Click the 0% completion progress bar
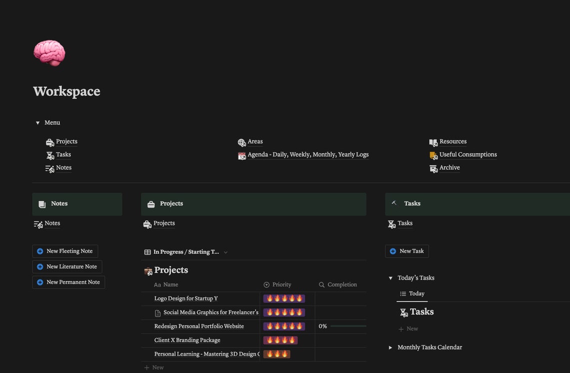This screenshot has height=373, width=570. click(x=348, y=326)
